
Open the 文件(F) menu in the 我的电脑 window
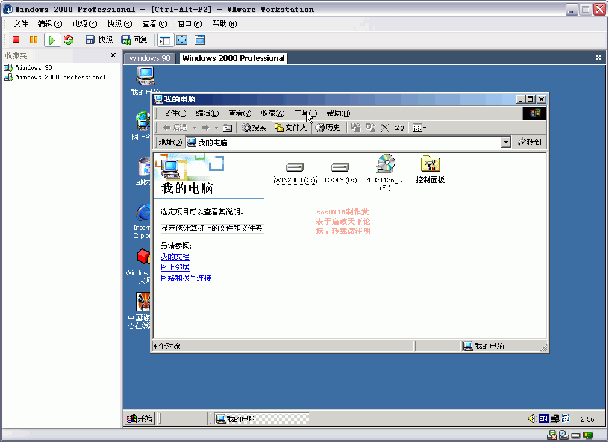[175, 113]
